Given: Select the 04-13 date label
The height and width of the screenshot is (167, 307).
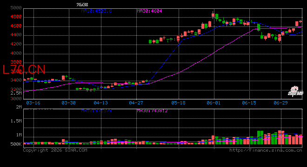Looking at the screenshot, I should click(100, 103).
